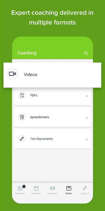Expand Spreadsheets with its chevron arrow
105x211 pixels.
point(87,118)
